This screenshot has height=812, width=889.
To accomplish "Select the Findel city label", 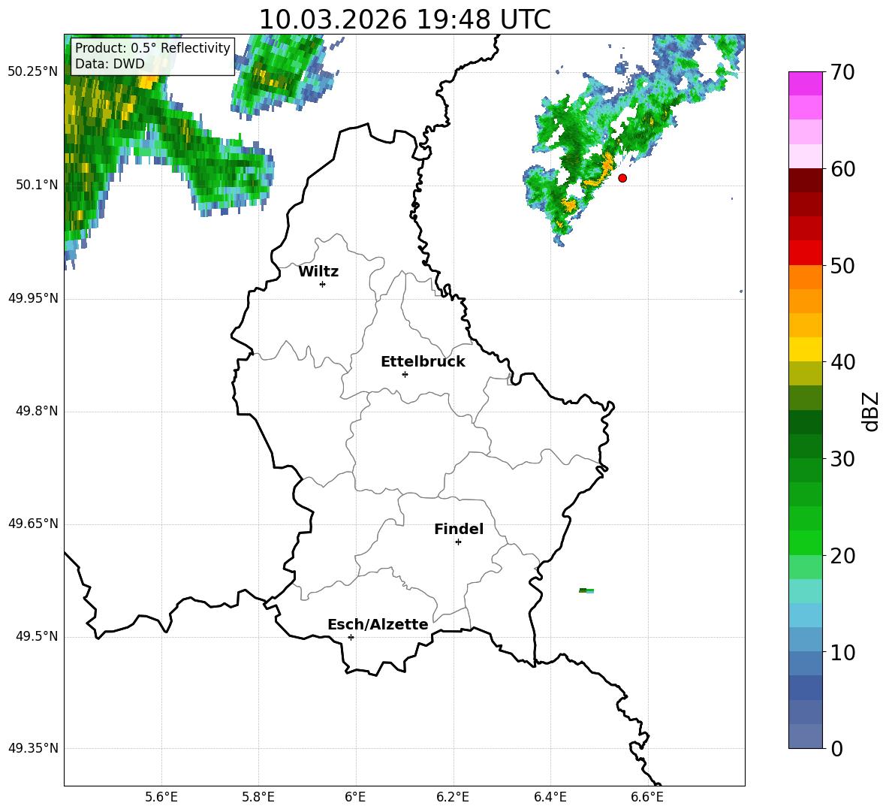I will pos(459,529).
